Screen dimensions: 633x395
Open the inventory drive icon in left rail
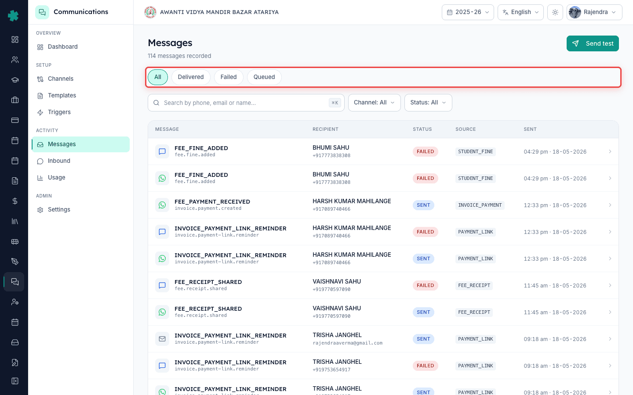point(15,342)
